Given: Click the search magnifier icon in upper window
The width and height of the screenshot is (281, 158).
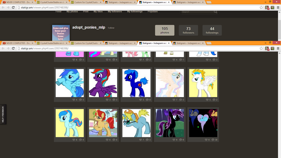Looking at the screenshot, I should click(x=216, y=12).
